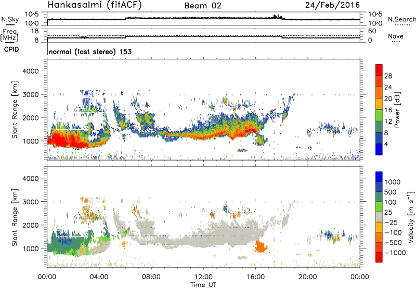Click the 'Slant Range [km]' label of velocity panel

point(15,217)
